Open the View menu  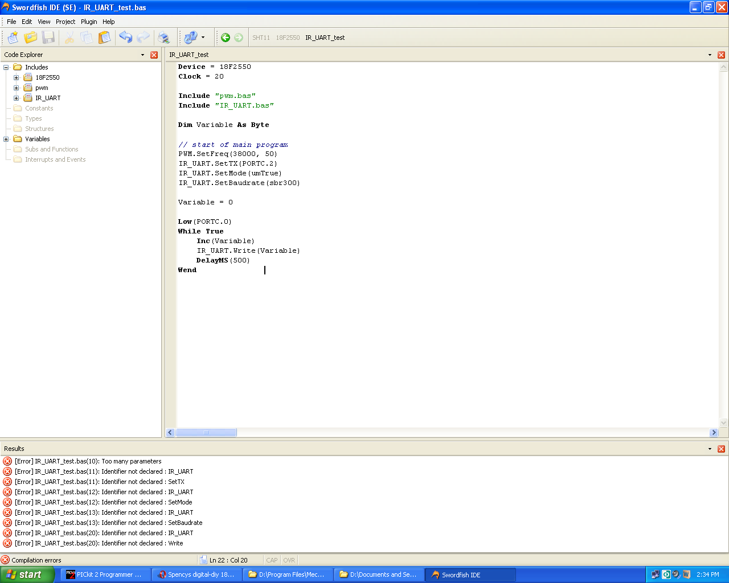pos(44,22)
